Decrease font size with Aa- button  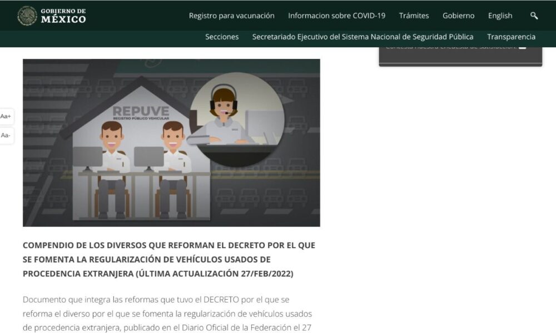[x=6, y=135]
